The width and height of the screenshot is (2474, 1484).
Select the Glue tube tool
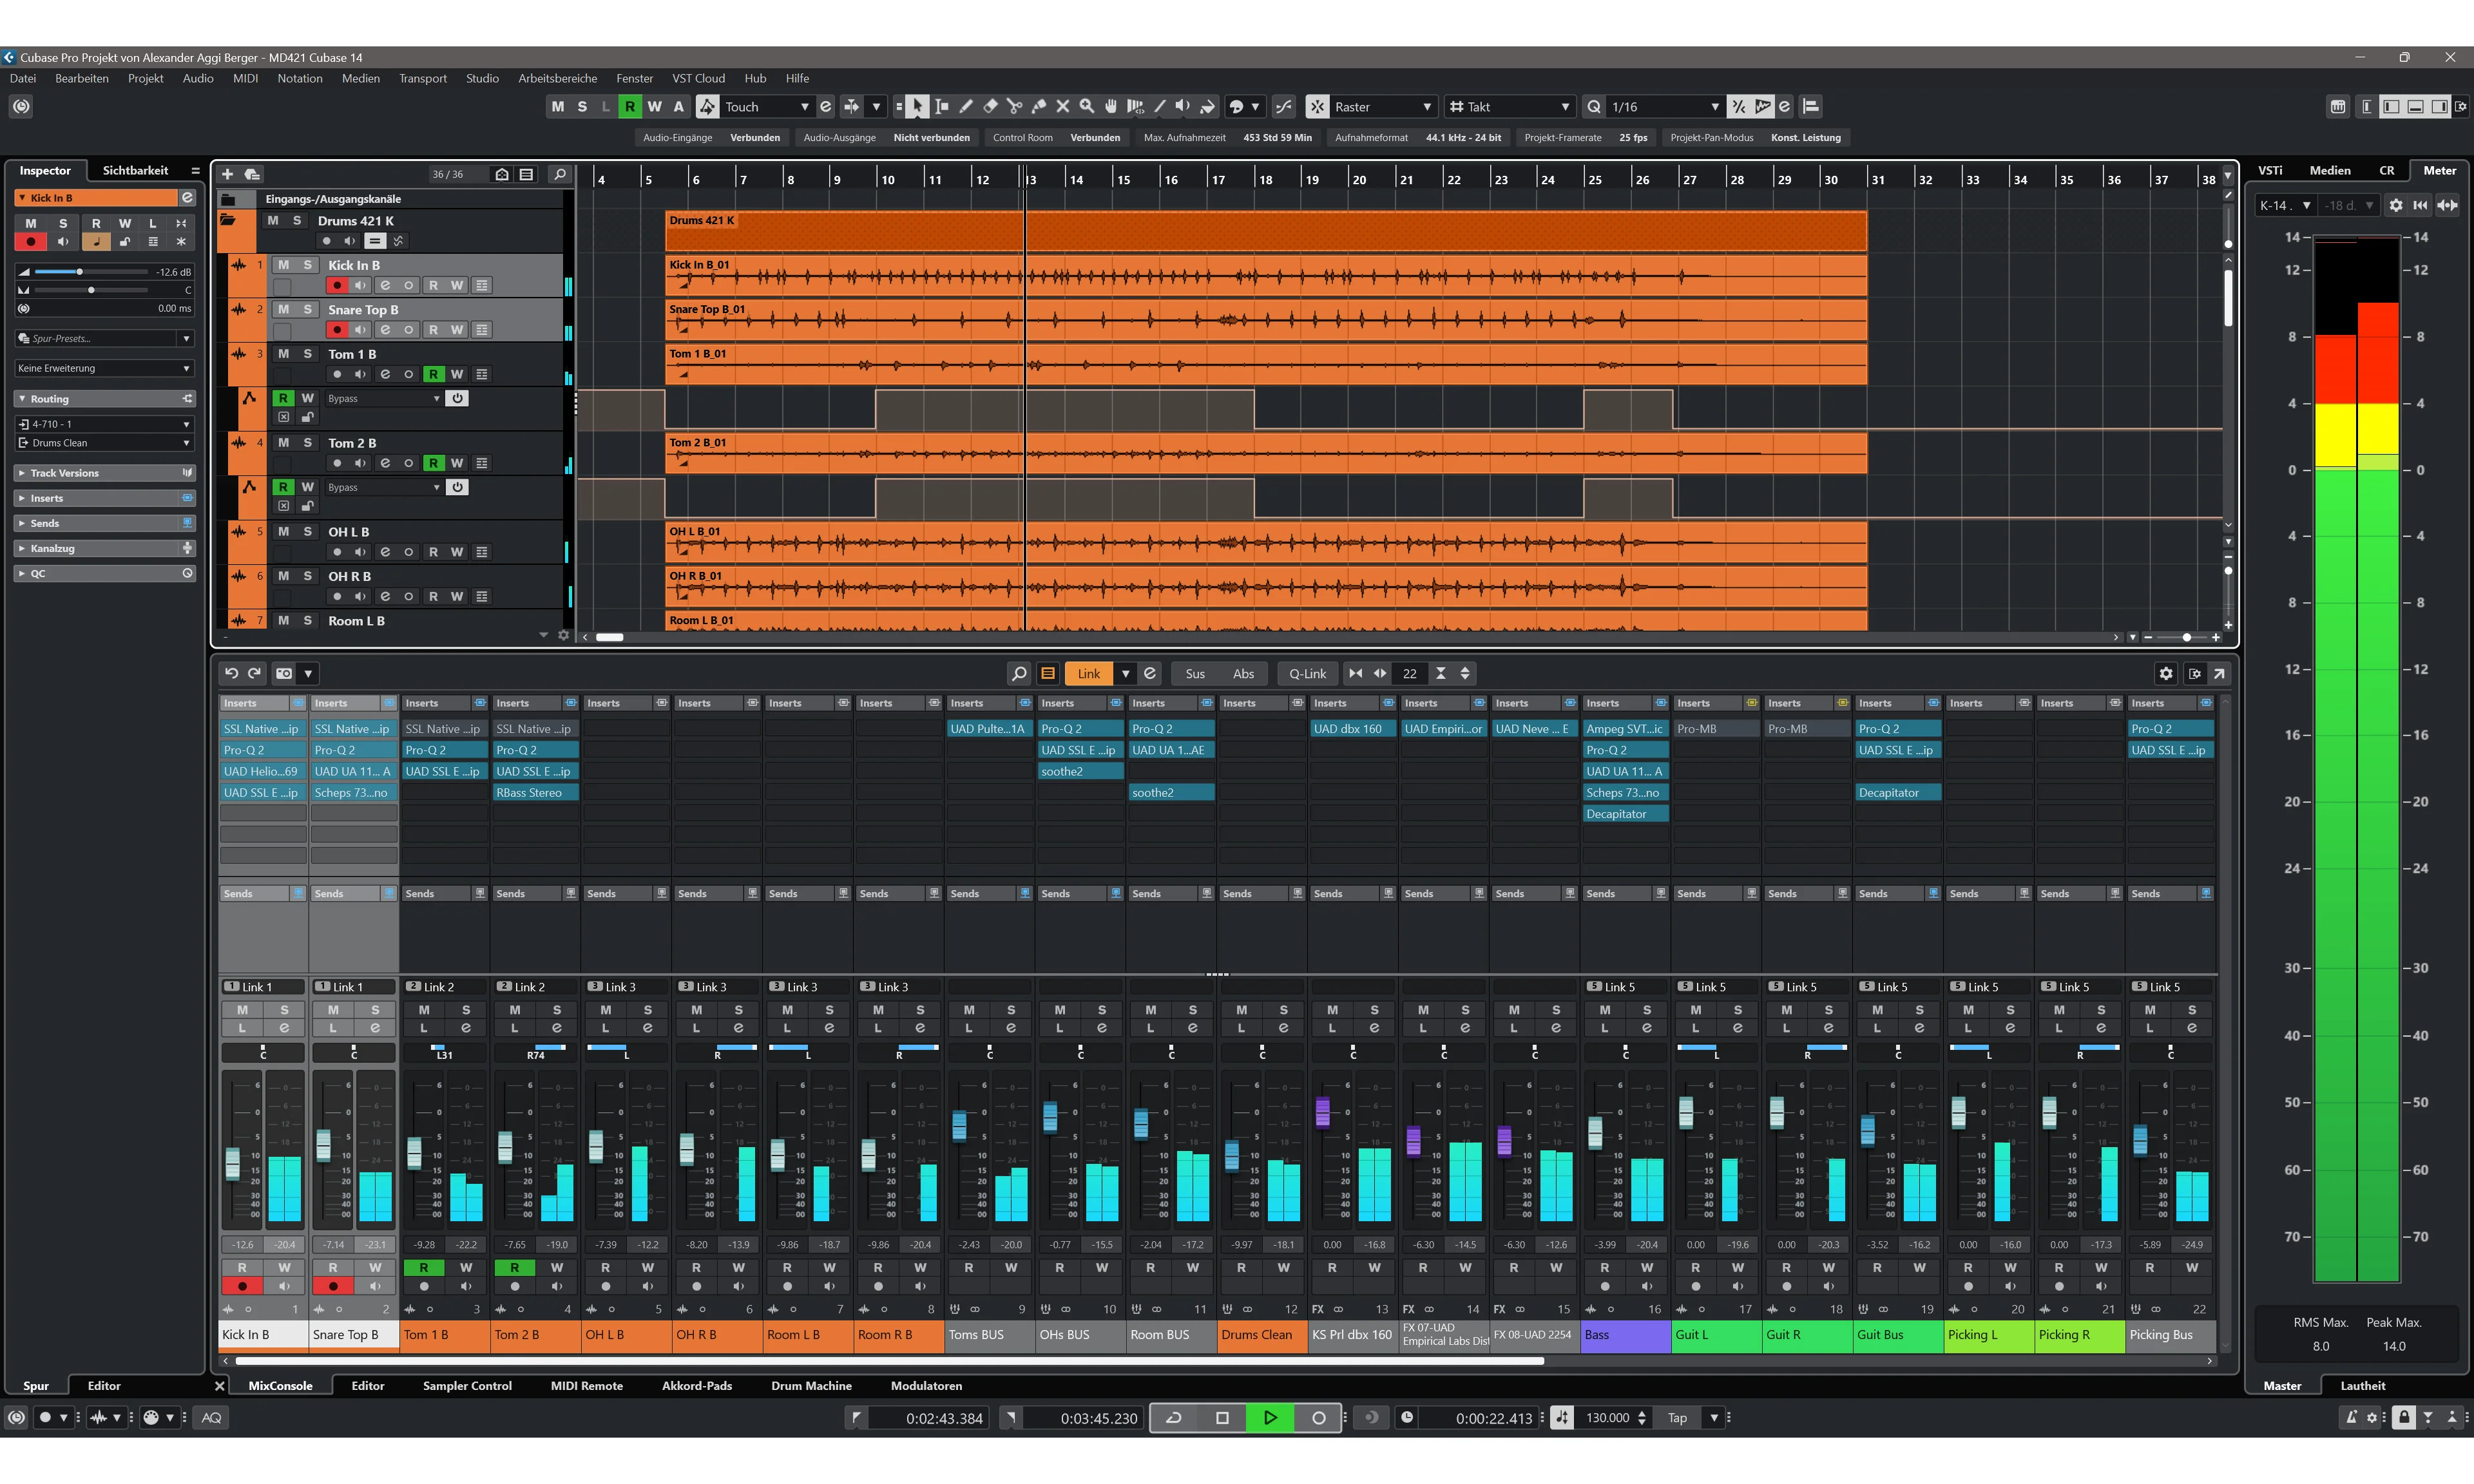click(1039, 107)
